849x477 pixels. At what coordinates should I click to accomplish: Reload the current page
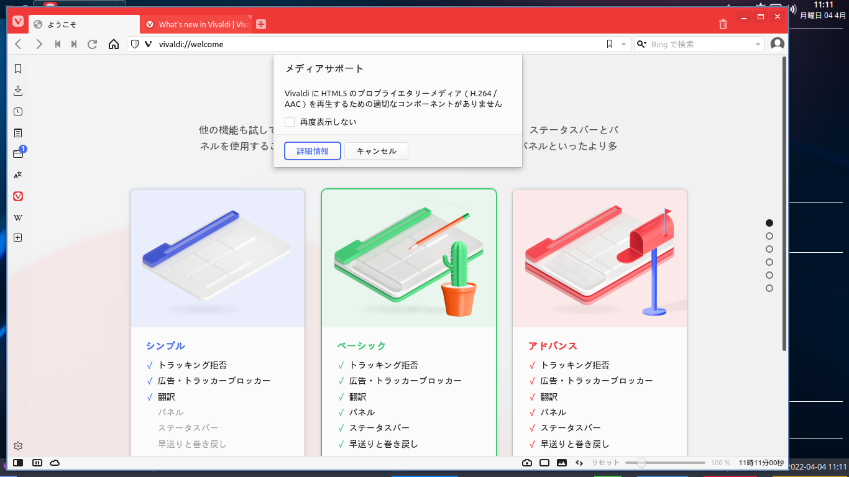coord(93,44)
